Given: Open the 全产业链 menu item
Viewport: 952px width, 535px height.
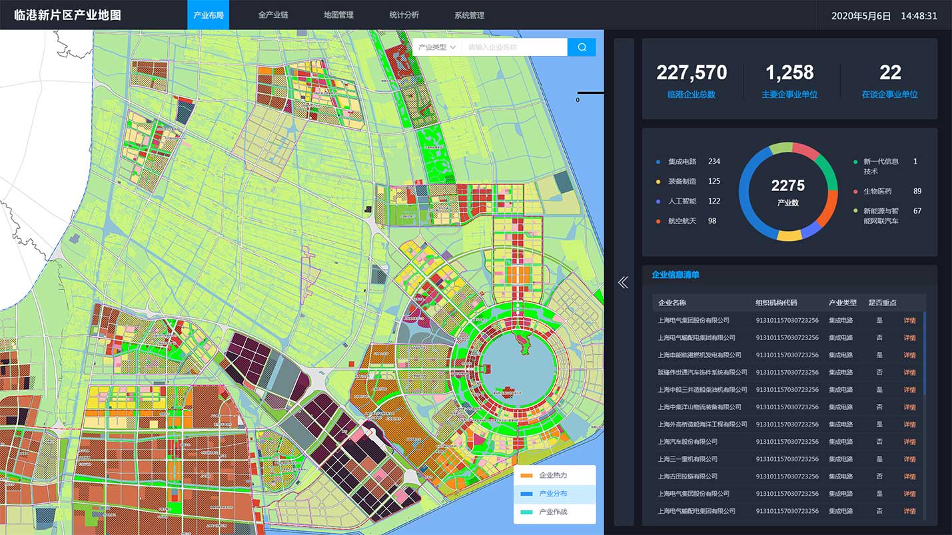Looking at the screenshot, I should pos(273,15).
